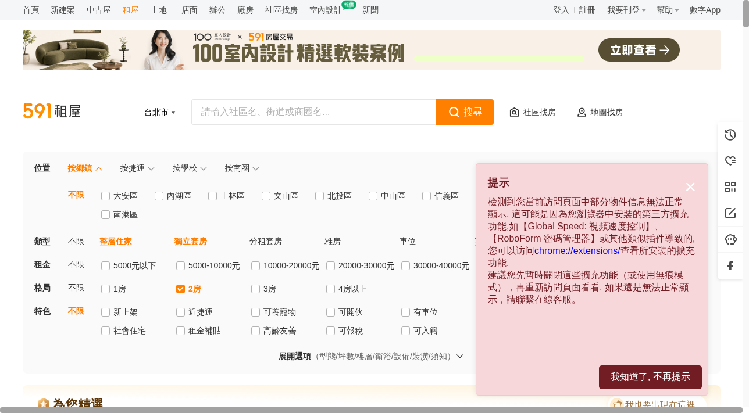749x413 pixels.
Task: Click the 地圖找房 map pin icon
Action: [582, 112]
